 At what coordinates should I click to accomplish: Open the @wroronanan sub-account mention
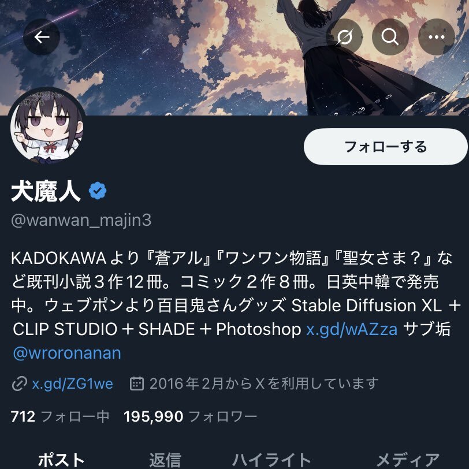67,353
